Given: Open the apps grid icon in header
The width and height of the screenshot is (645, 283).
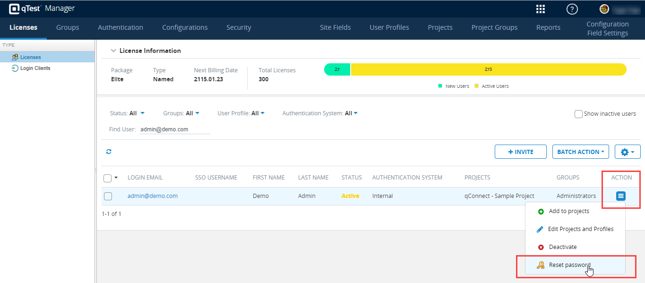Looking at the screenshot, I should 540,9.
